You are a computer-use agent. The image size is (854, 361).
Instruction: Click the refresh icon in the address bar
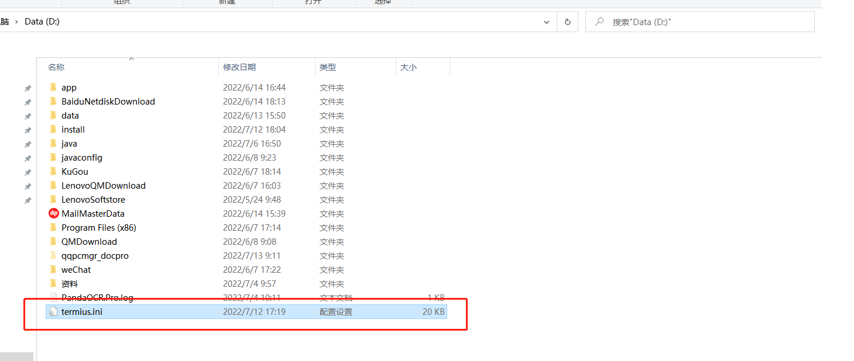coord(567,21)
